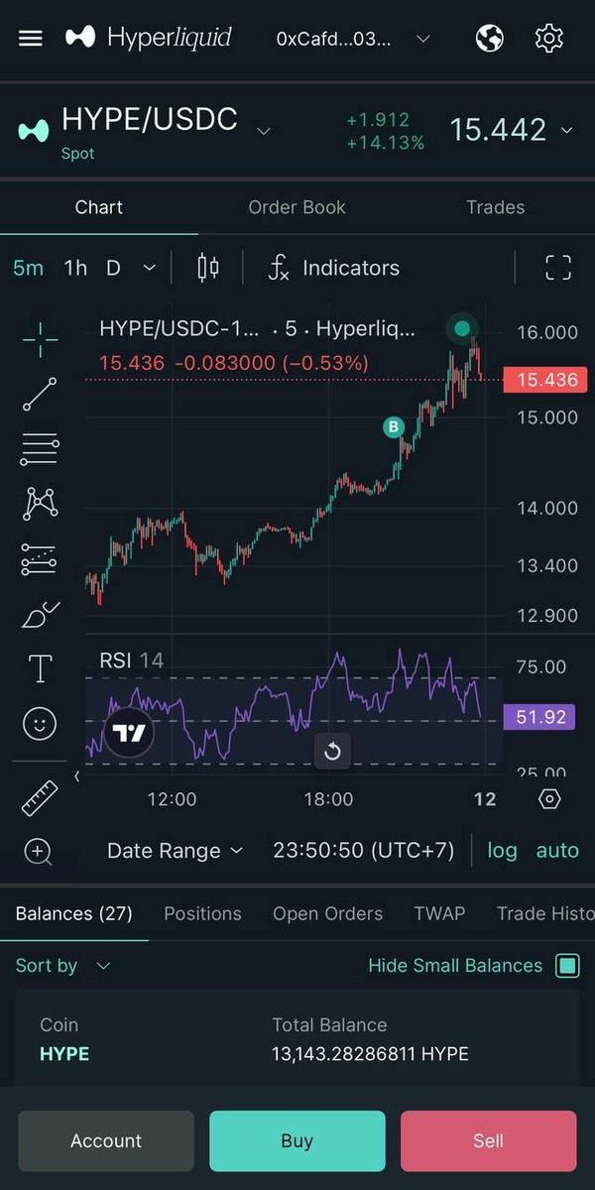Reset the chart view

coord(332,751)
